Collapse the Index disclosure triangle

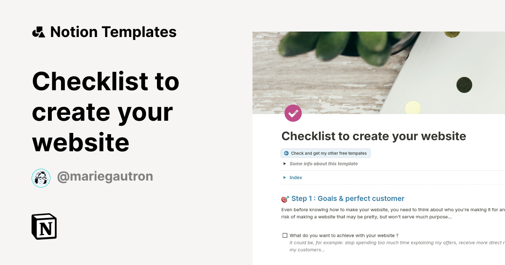pyautogui.click(x=284, y=177)
